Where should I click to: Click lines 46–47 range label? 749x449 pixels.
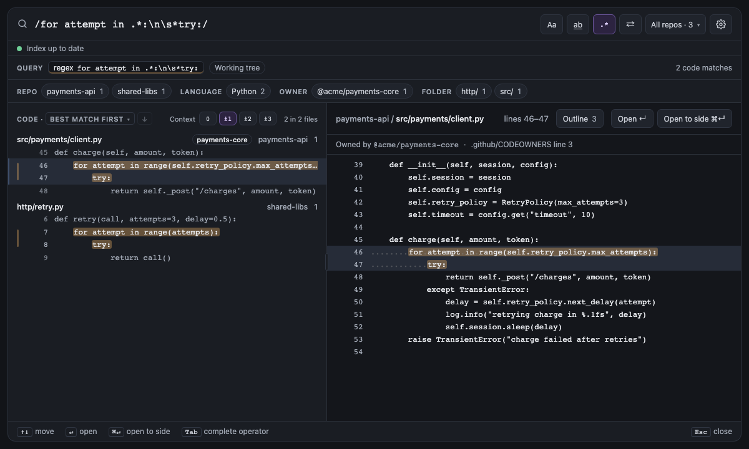526,118
